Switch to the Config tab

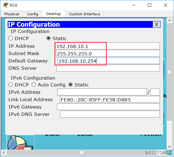click(x=32, y=14)
